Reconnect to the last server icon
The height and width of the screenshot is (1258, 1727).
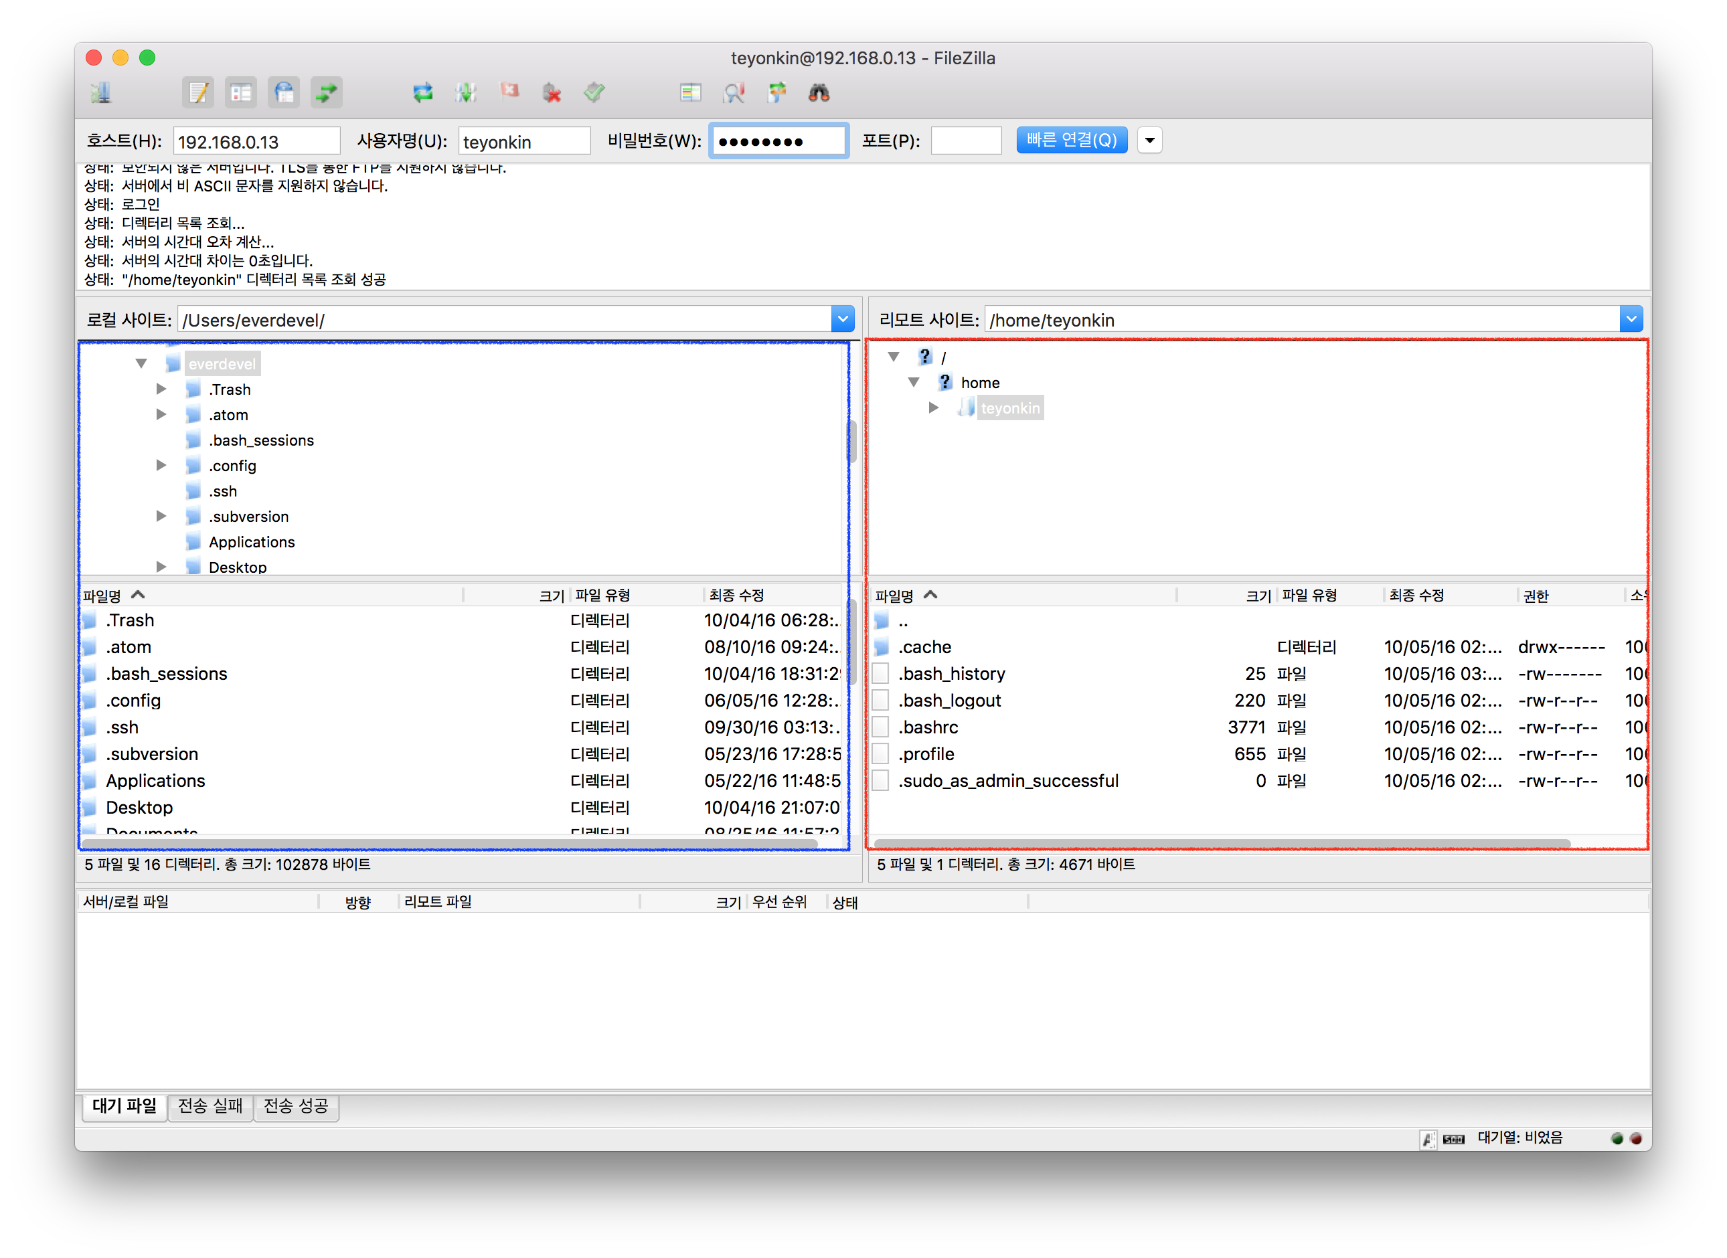point(594,93)
